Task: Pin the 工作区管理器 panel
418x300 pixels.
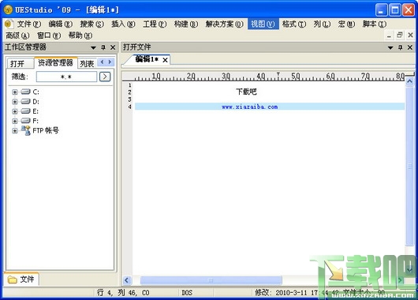Action: point(103,47)
